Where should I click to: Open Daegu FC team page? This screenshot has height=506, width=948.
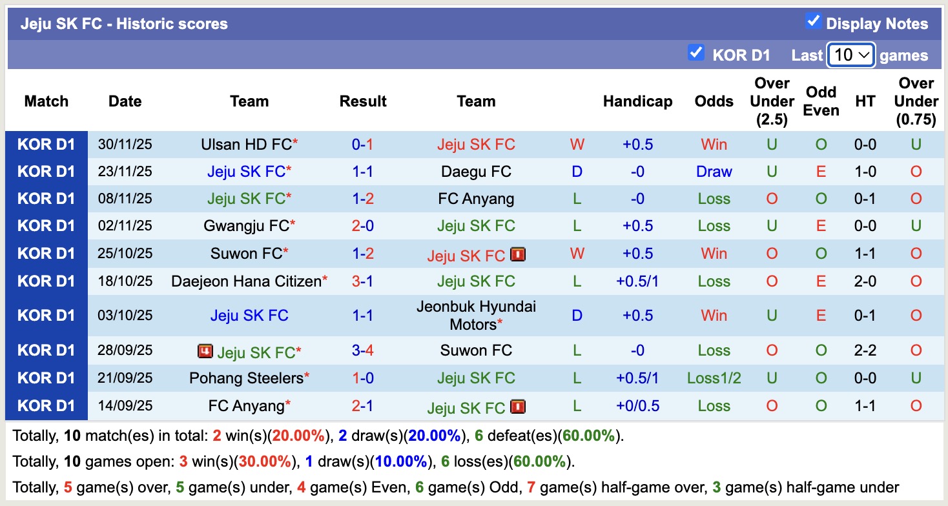click(476, 172)
